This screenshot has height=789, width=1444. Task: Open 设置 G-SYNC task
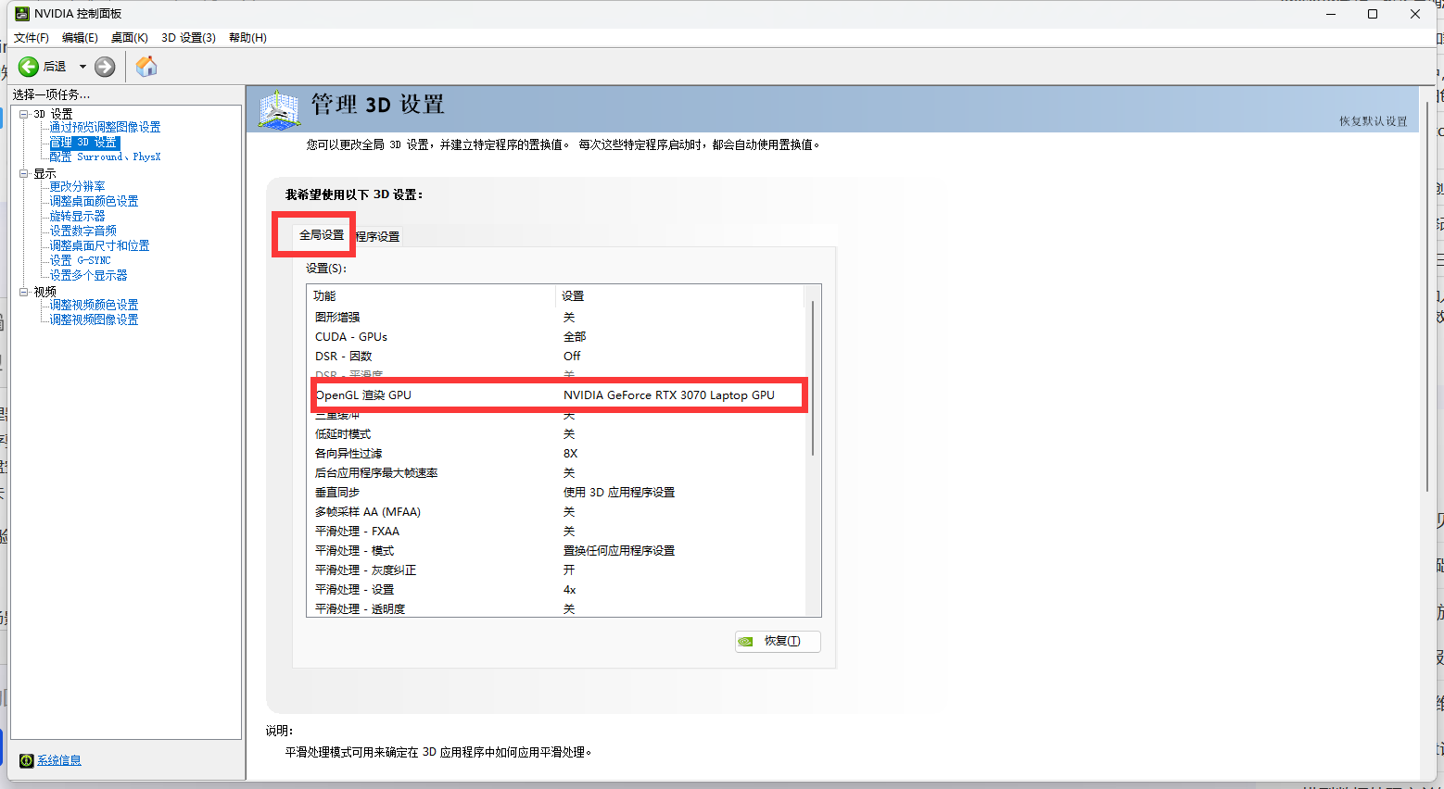80,261
